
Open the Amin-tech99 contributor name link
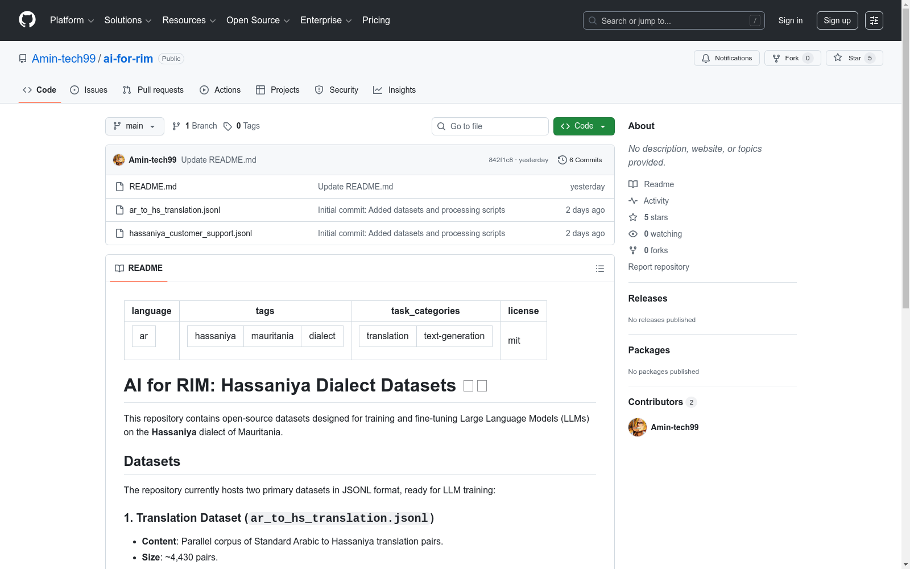pos(675,427)
